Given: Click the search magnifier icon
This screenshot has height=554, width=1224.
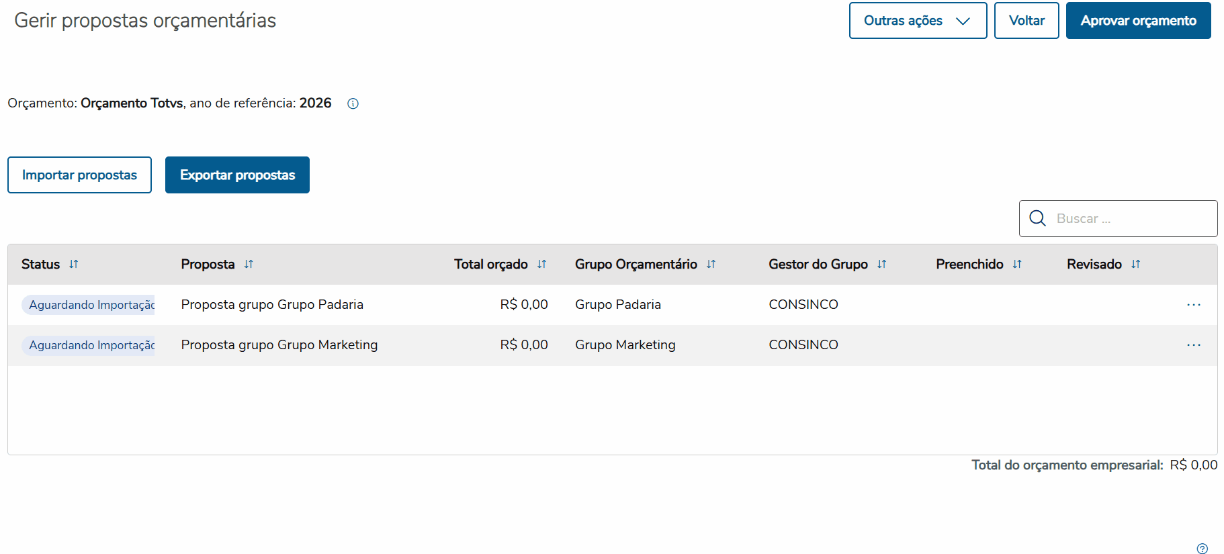Looking at the screenshot, I should (1038, 218).
